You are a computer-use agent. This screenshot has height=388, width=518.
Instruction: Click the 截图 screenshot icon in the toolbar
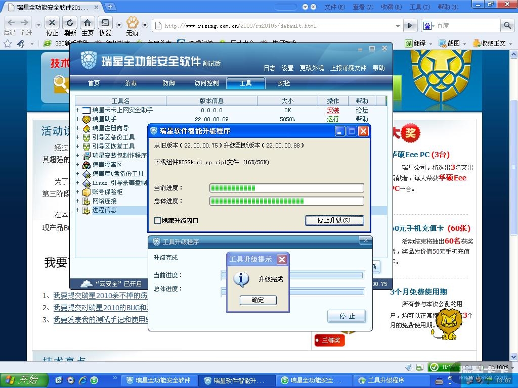click(442, 43)
